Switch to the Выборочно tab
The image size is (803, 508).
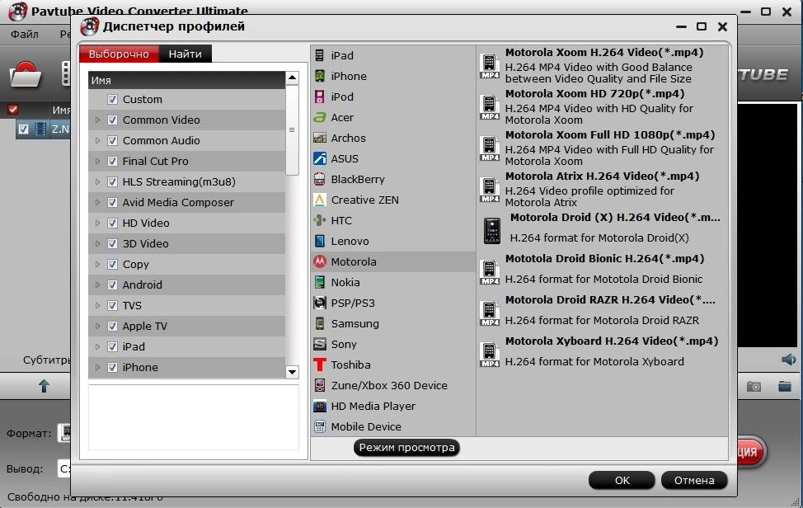click(119, 54)
